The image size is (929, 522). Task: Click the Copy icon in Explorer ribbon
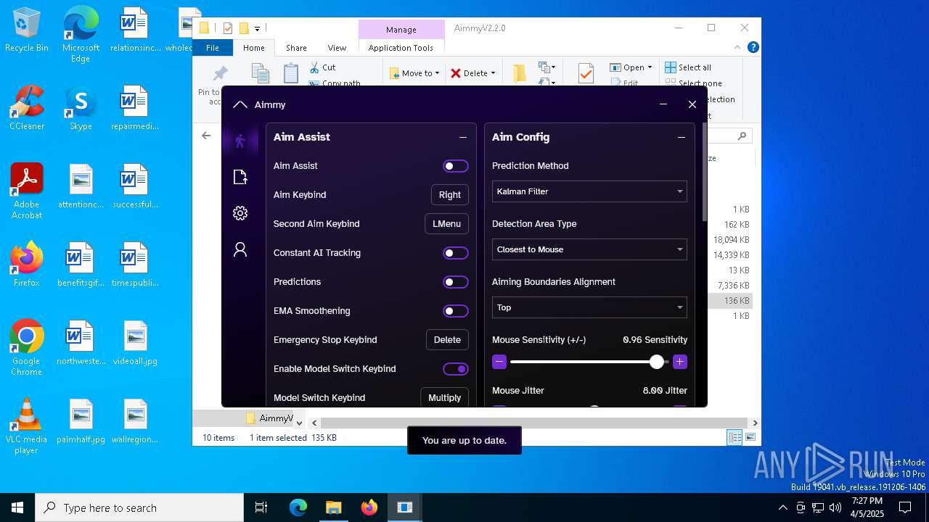(x=260, y=73)
